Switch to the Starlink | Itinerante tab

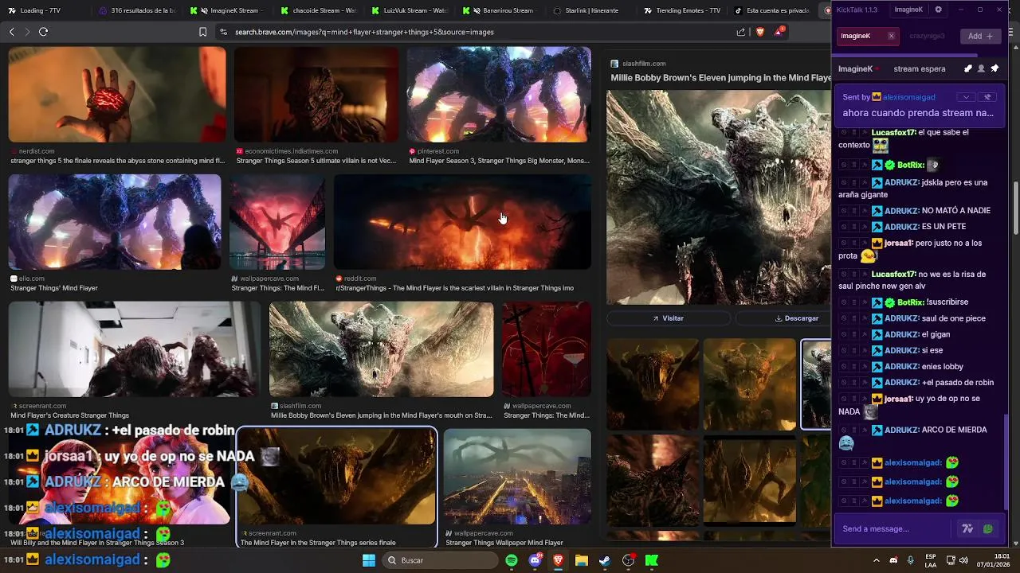[x=591, y=10]
